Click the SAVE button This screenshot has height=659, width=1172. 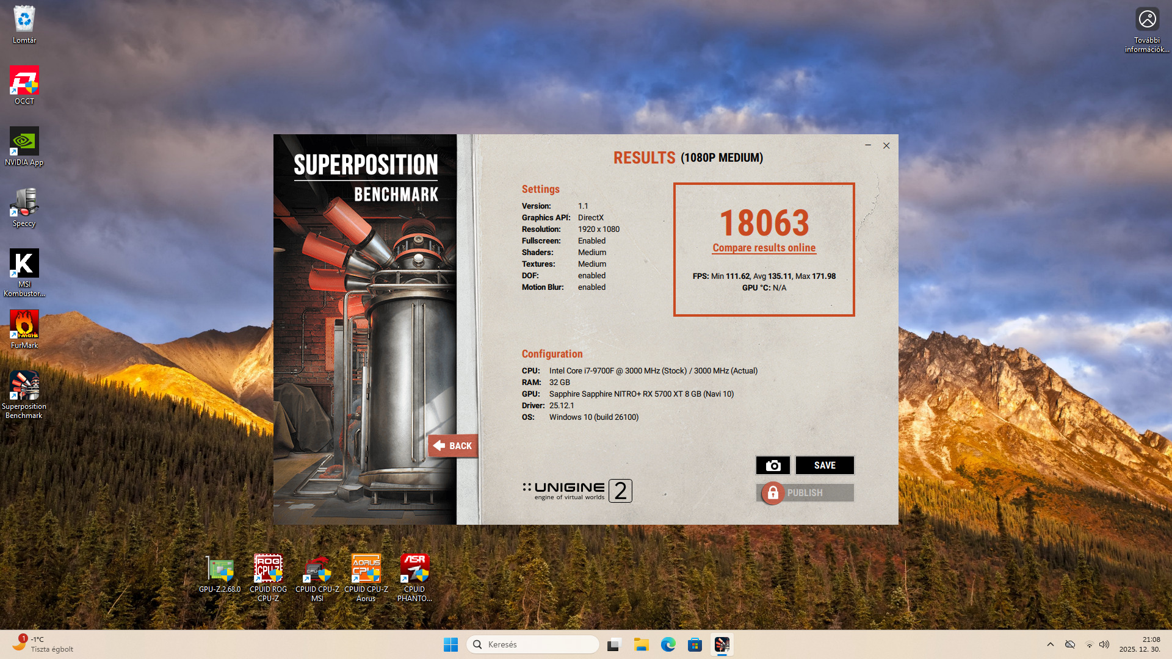coord(825,466)
